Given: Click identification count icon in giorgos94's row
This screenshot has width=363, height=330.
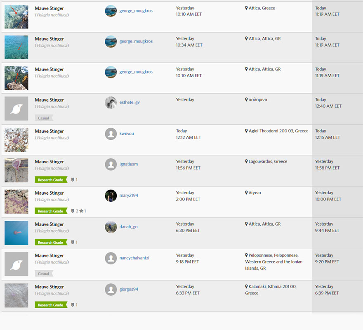Looking at the screenshot, I should pos(73,305).
